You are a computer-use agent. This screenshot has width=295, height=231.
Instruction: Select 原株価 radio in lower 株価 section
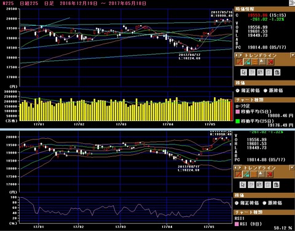click(x=264, y=203)
